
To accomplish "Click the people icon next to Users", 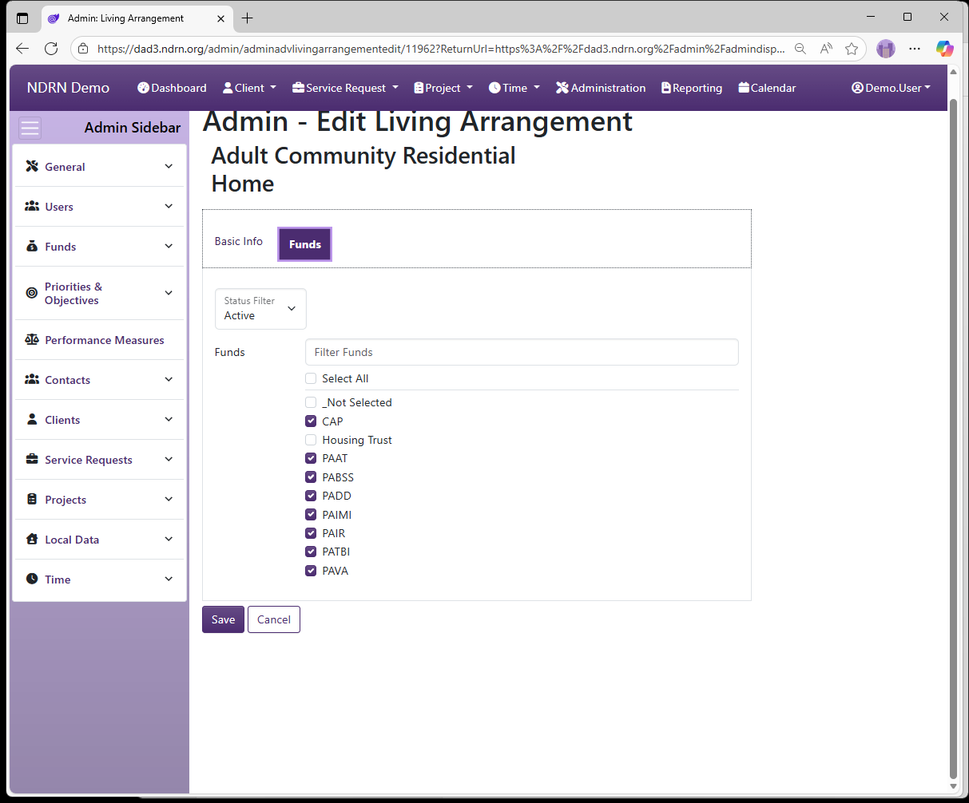I will pos(32,206).
